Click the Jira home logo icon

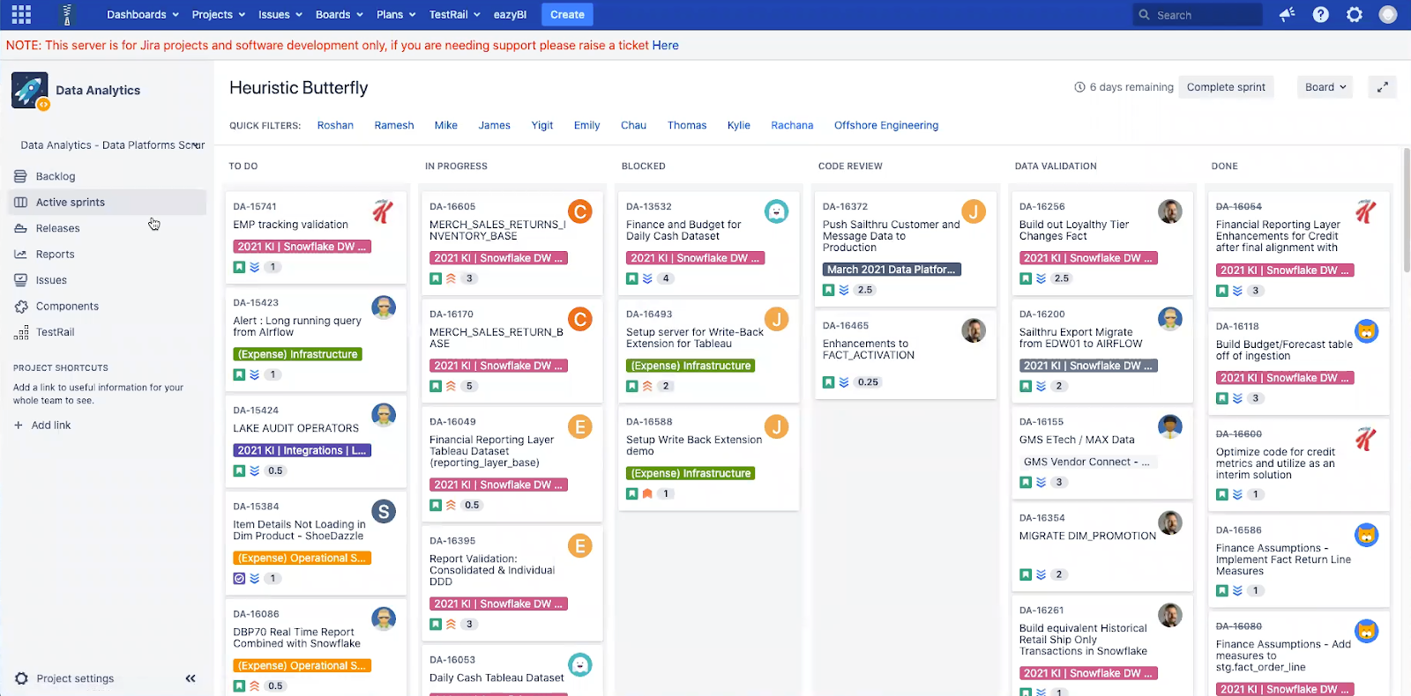(67, 14)
